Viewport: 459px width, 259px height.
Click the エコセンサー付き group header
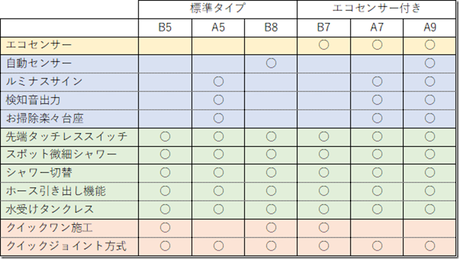point(376,8)
